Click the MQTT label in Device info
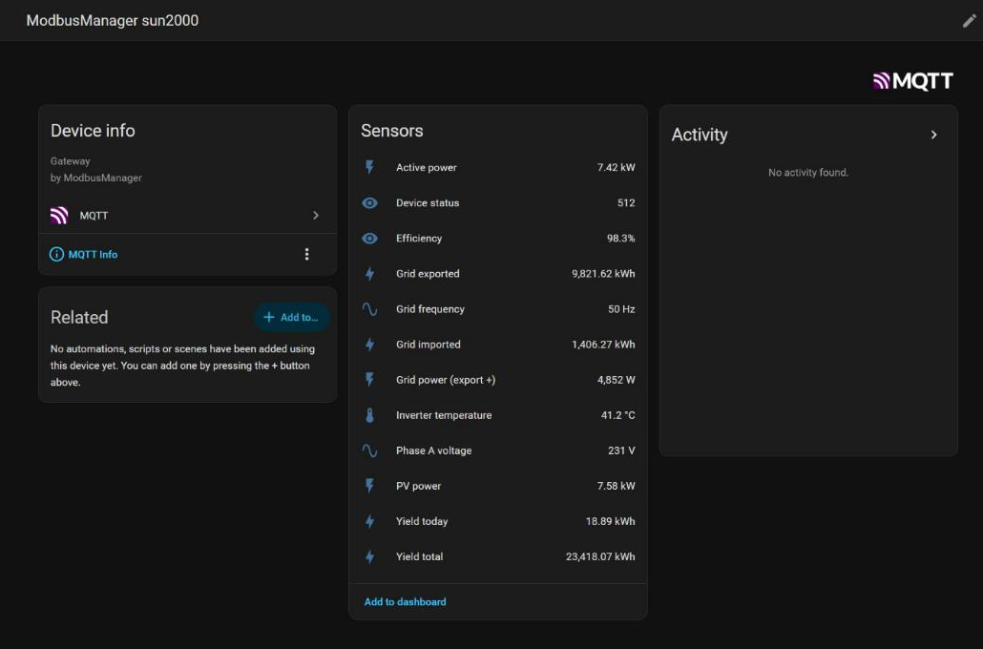The image size is (983, 649). click(x=94, y=216)
